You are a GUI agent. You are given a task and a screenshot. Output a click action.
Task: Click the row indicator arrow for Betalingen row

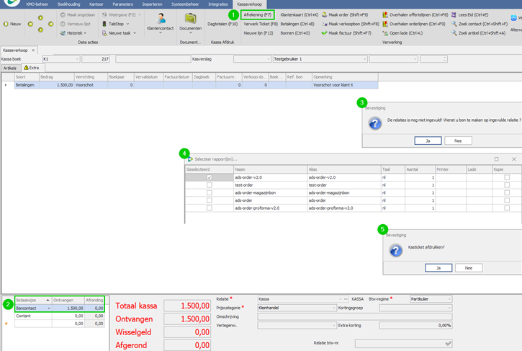[6, 85]
